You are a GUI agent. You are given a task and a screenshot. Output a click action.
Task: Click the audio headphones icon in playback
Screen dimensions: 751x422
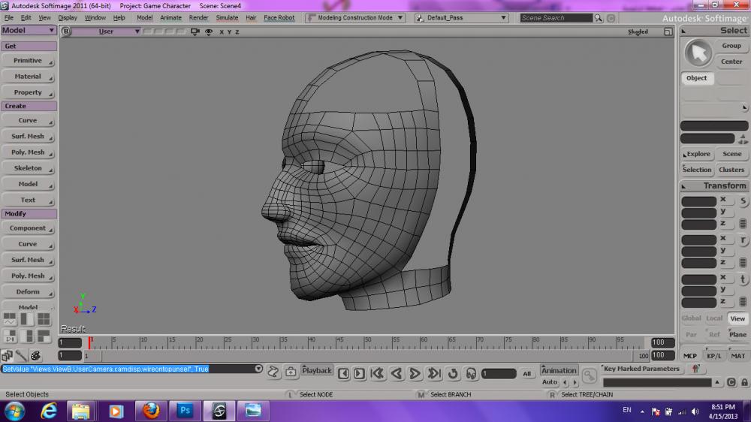pyautogui.click(x=471, y=373)
